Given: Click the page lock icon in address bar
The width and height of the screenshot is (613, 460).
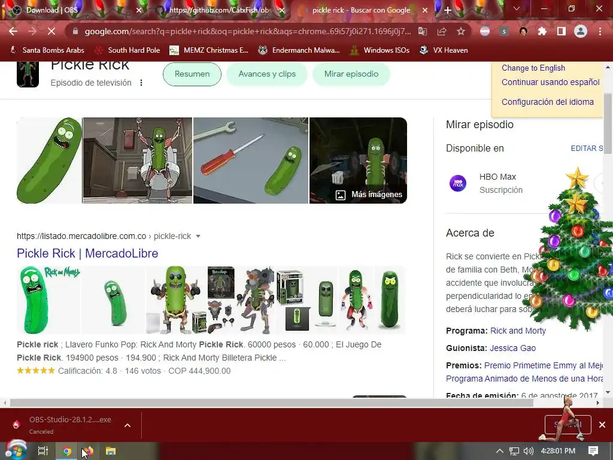Looking at the screenshot, I should click(x=75, y=31).
